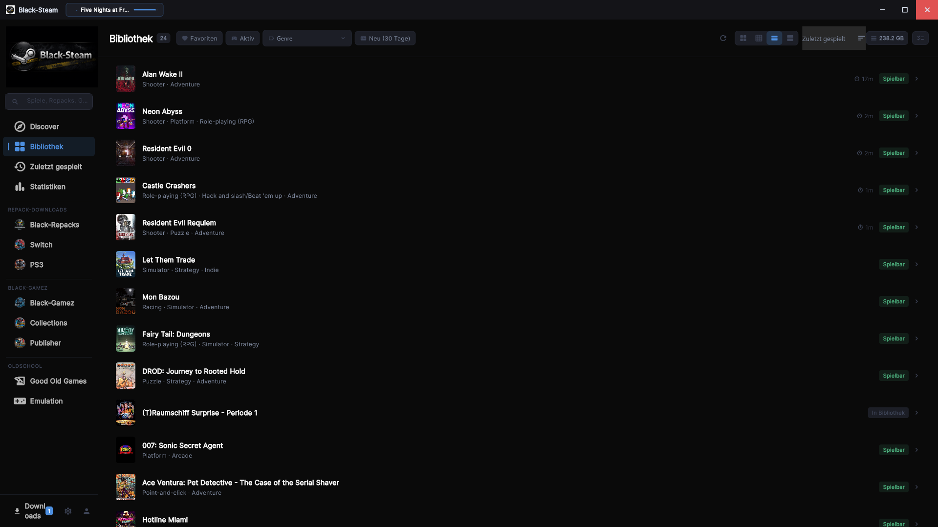Image resolution: width=938 pixels, height=527 pixels.
Task: Open the Emulation section
Action: click(49, 401)
